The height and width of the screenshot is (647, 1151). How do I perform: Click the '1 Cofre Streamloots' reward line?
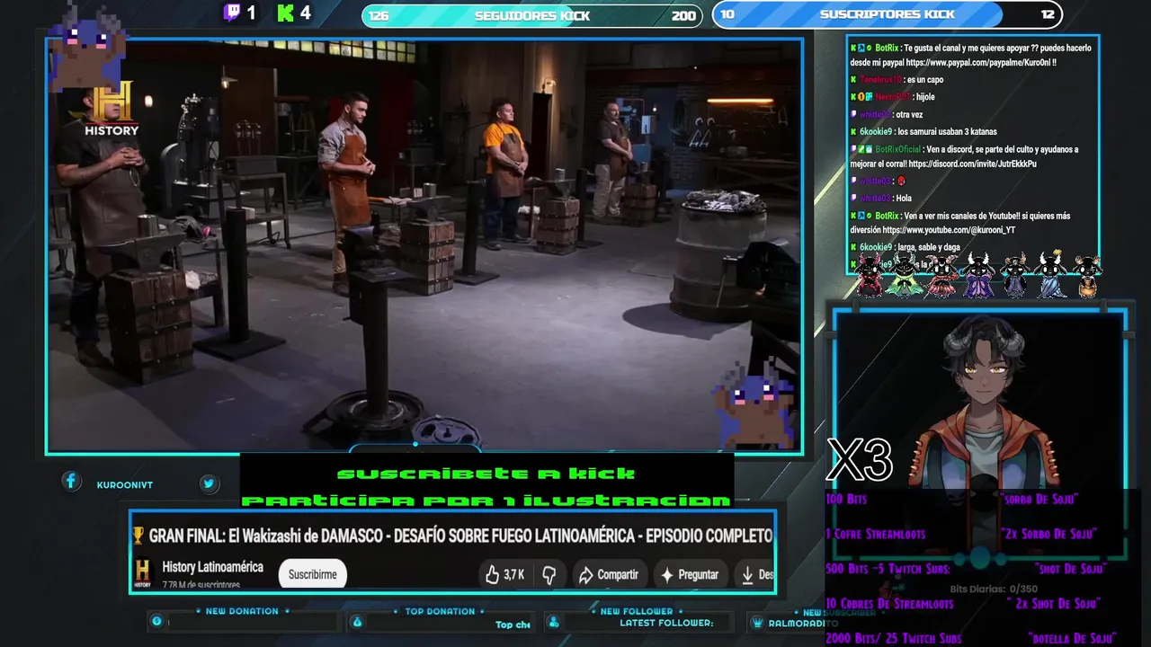click(875, 534)
